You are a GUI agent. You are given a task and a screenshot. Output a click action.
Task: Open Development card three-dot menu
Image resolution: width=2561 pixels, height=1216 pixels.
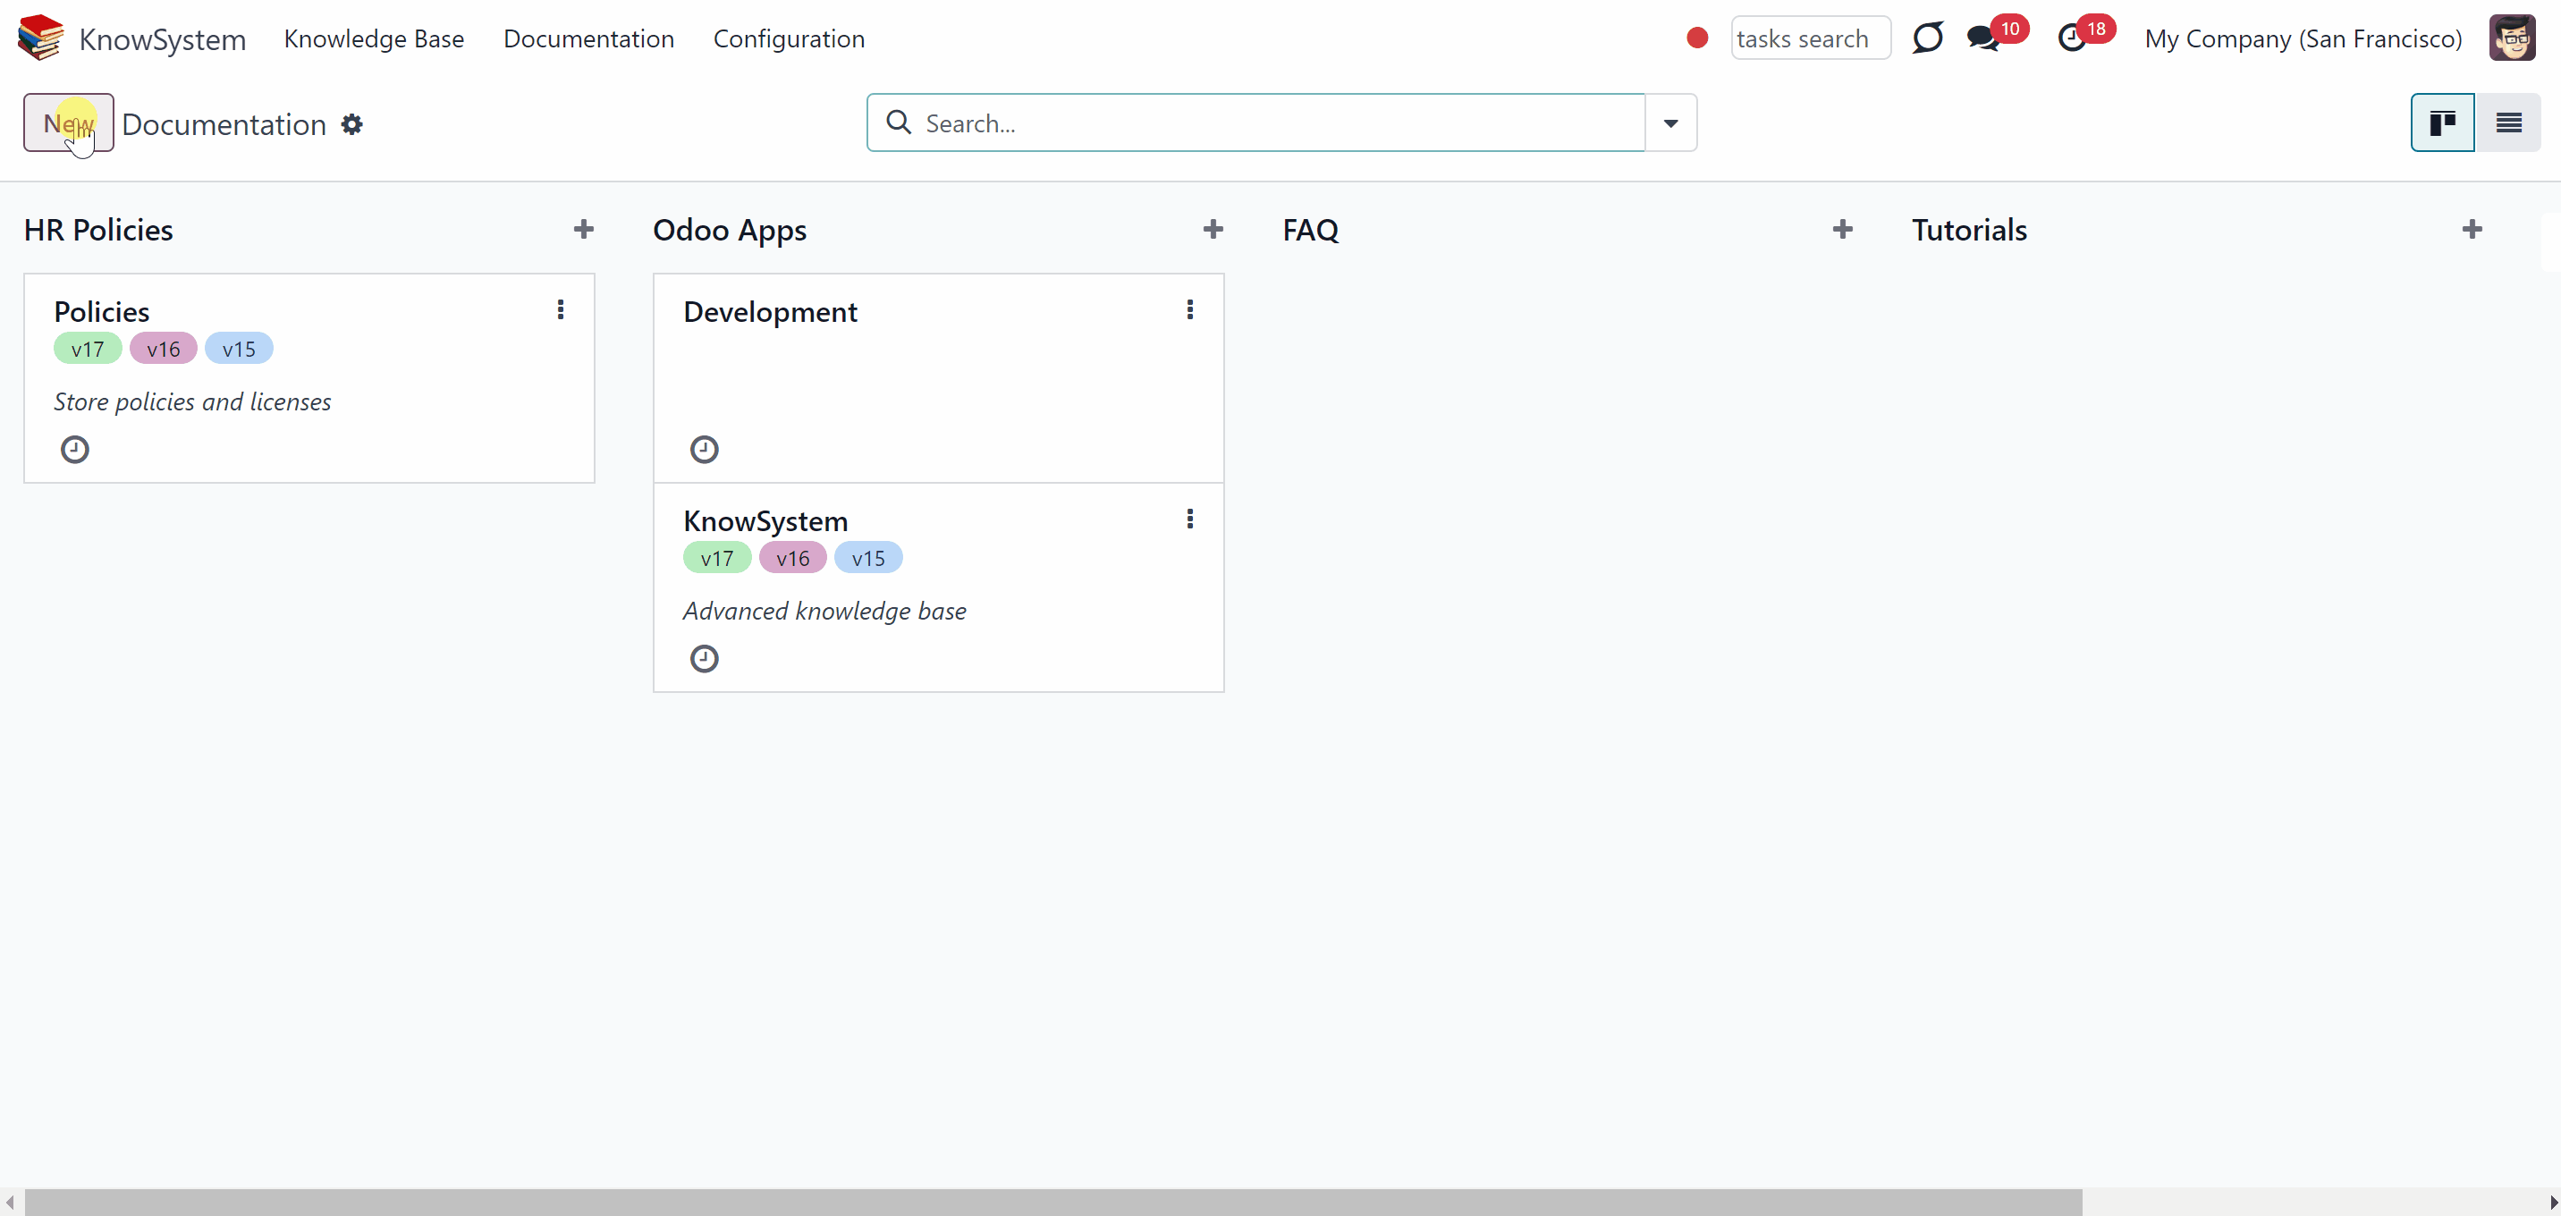click(x=1189, y=310)
